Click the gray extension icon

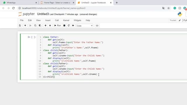180,8
